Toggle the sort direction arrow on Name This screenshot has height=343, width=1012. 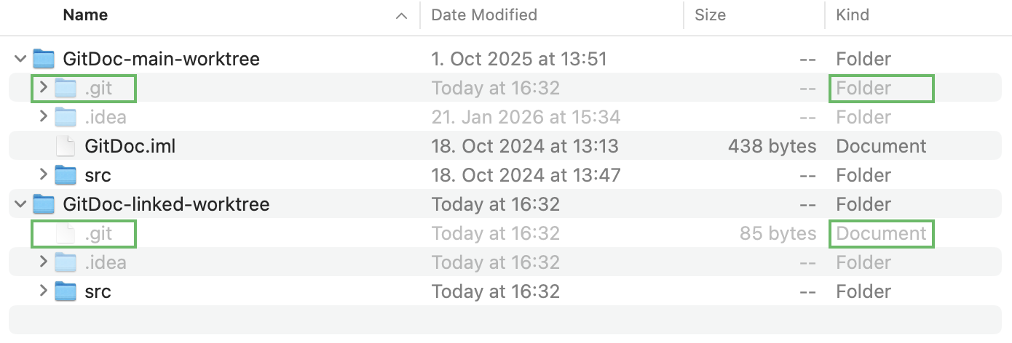tap(401, 15)
